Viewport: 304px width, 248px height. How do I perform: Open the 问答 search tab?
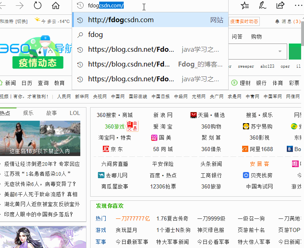point(237,37)
